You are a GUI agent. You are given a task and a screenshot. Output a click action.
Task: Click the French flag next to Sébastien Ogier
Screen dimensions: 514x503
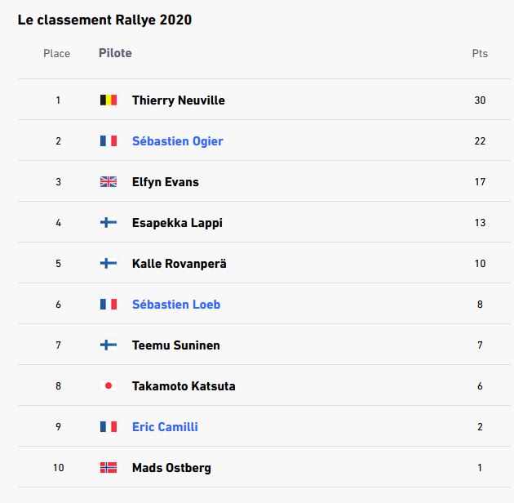tap(109, 140)
